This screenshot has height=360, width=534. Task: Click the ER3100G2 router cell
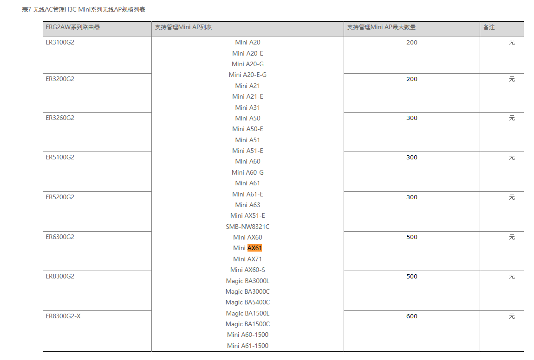coord(60,42)
